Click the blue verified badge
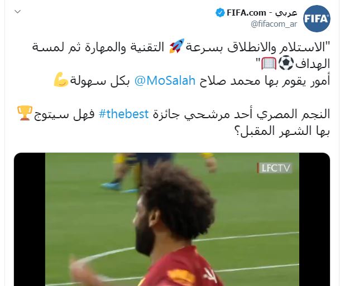 pyautogui.click(x=220, y=13)
